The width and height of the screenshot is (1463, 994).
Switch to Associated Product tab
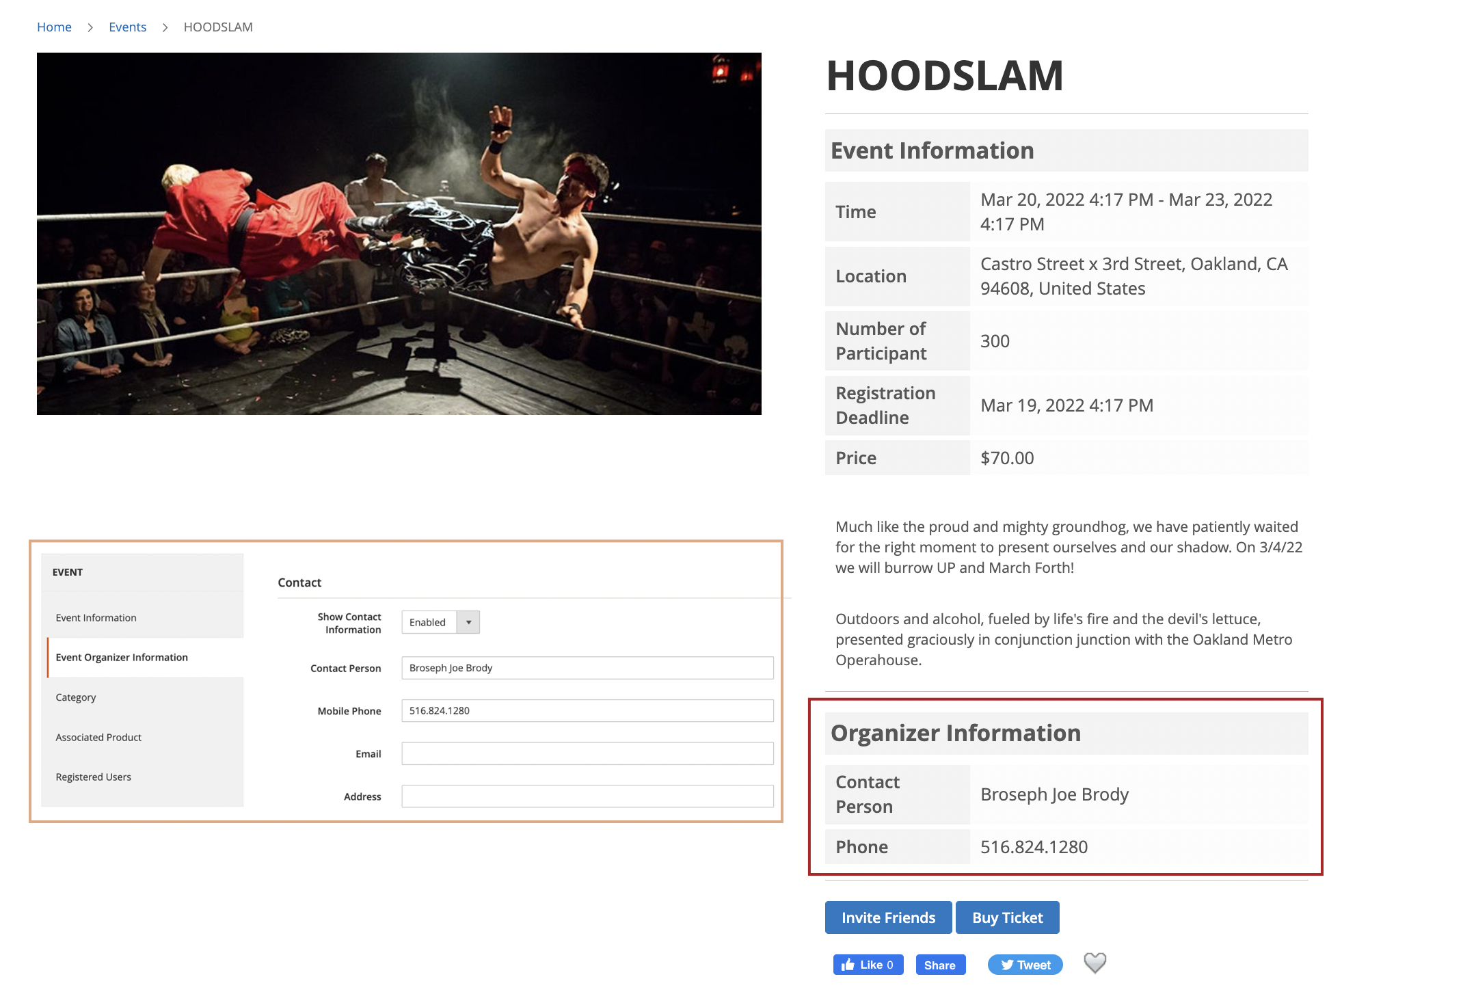(x=98, y=737)
